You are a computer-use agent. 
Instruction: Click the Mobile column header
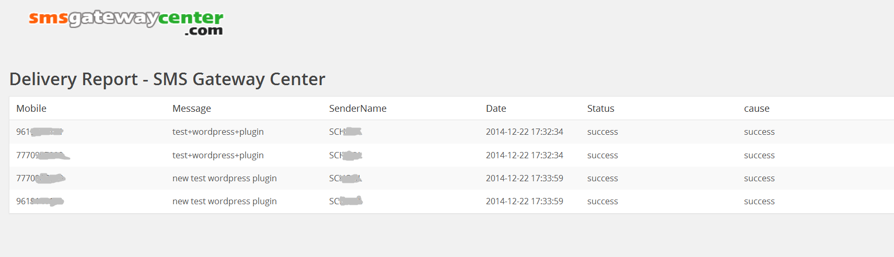pyautogui.click(x=31, y=109)
